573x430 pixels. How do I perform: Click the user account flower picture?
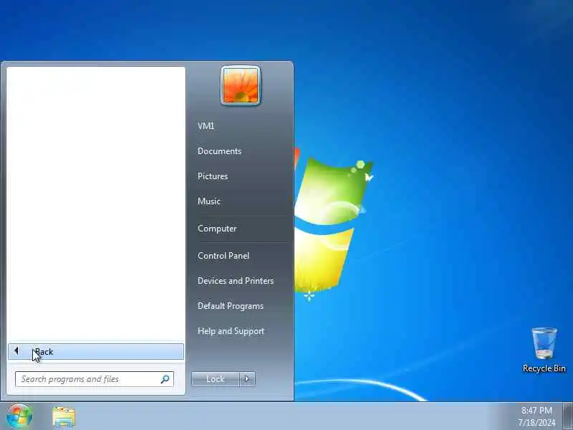tap(241, 85)
